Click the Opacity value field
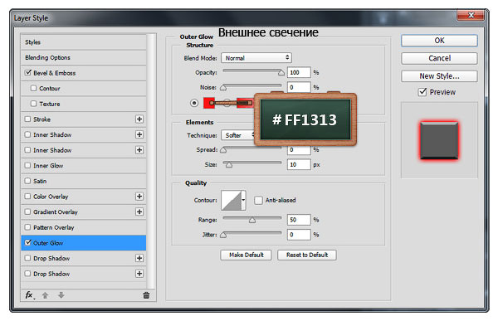498x321 pixels. [299, 72]
